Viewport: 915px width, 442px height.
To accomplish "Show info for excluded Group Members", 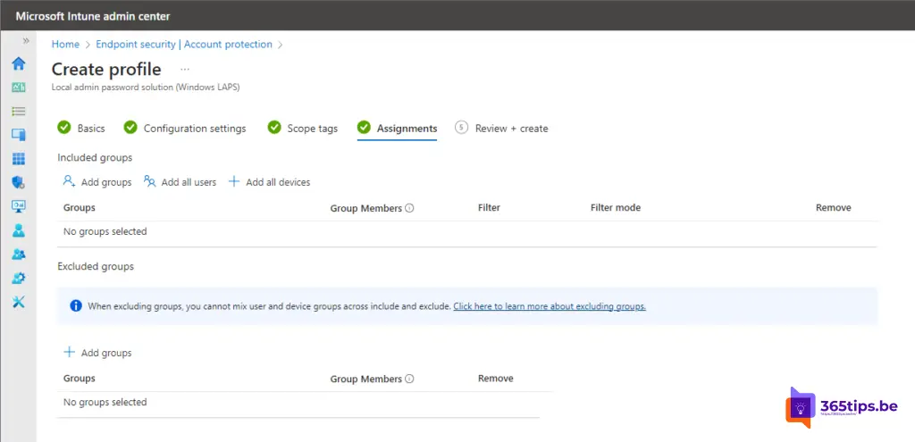I will click(x=409, y=379).
